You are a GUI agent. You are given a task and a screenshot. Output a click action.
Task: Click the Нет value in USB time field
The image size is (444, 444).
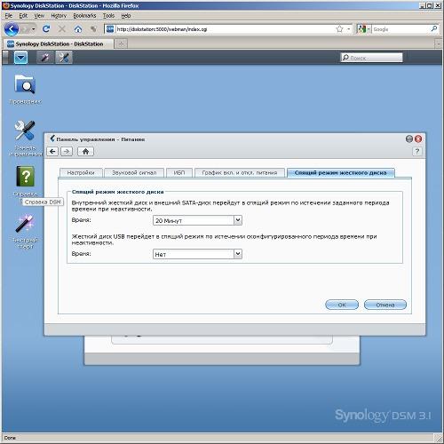pyautogui.click(x=194, y=254)
